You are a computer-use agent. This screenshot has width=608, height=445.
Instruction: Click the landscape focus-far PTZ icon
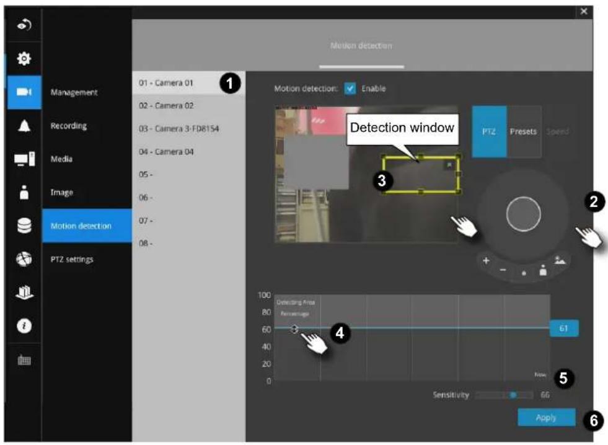[x=560, y=260]
